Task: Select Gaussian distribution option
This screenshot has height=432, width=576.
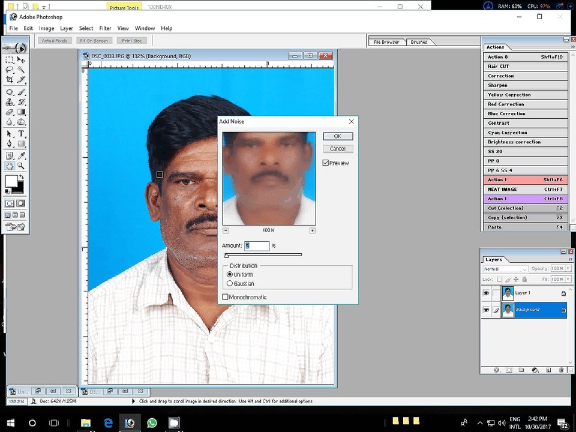Action: 230,284
